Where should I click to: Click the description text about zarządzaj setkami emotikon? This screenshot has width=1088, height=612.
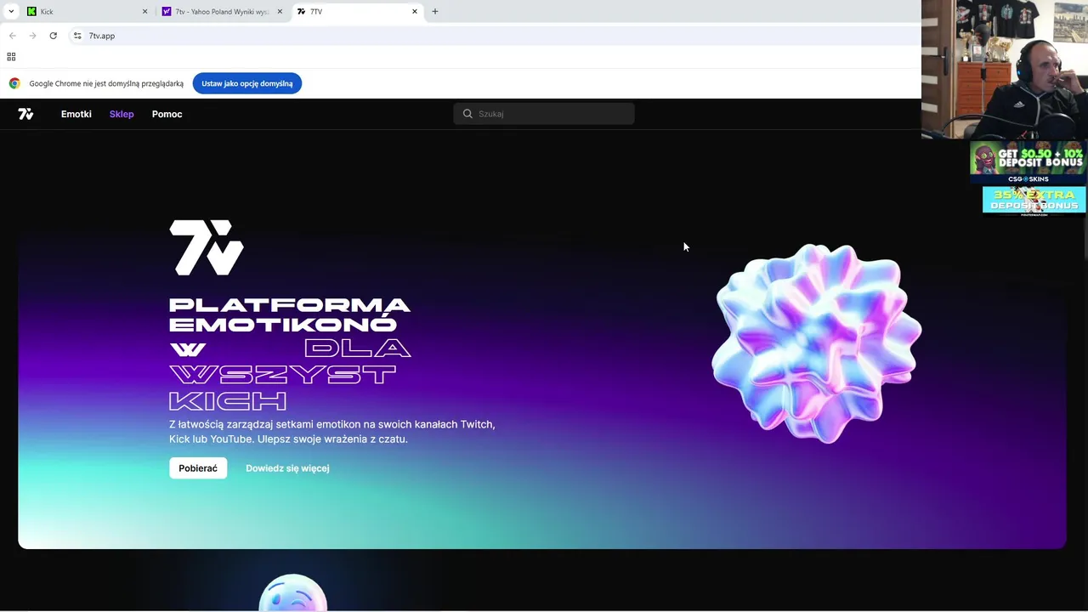click(332, 432)
